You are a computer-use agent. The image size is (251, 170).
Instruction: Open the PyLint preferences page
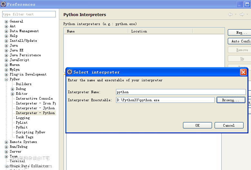[22, 123]
